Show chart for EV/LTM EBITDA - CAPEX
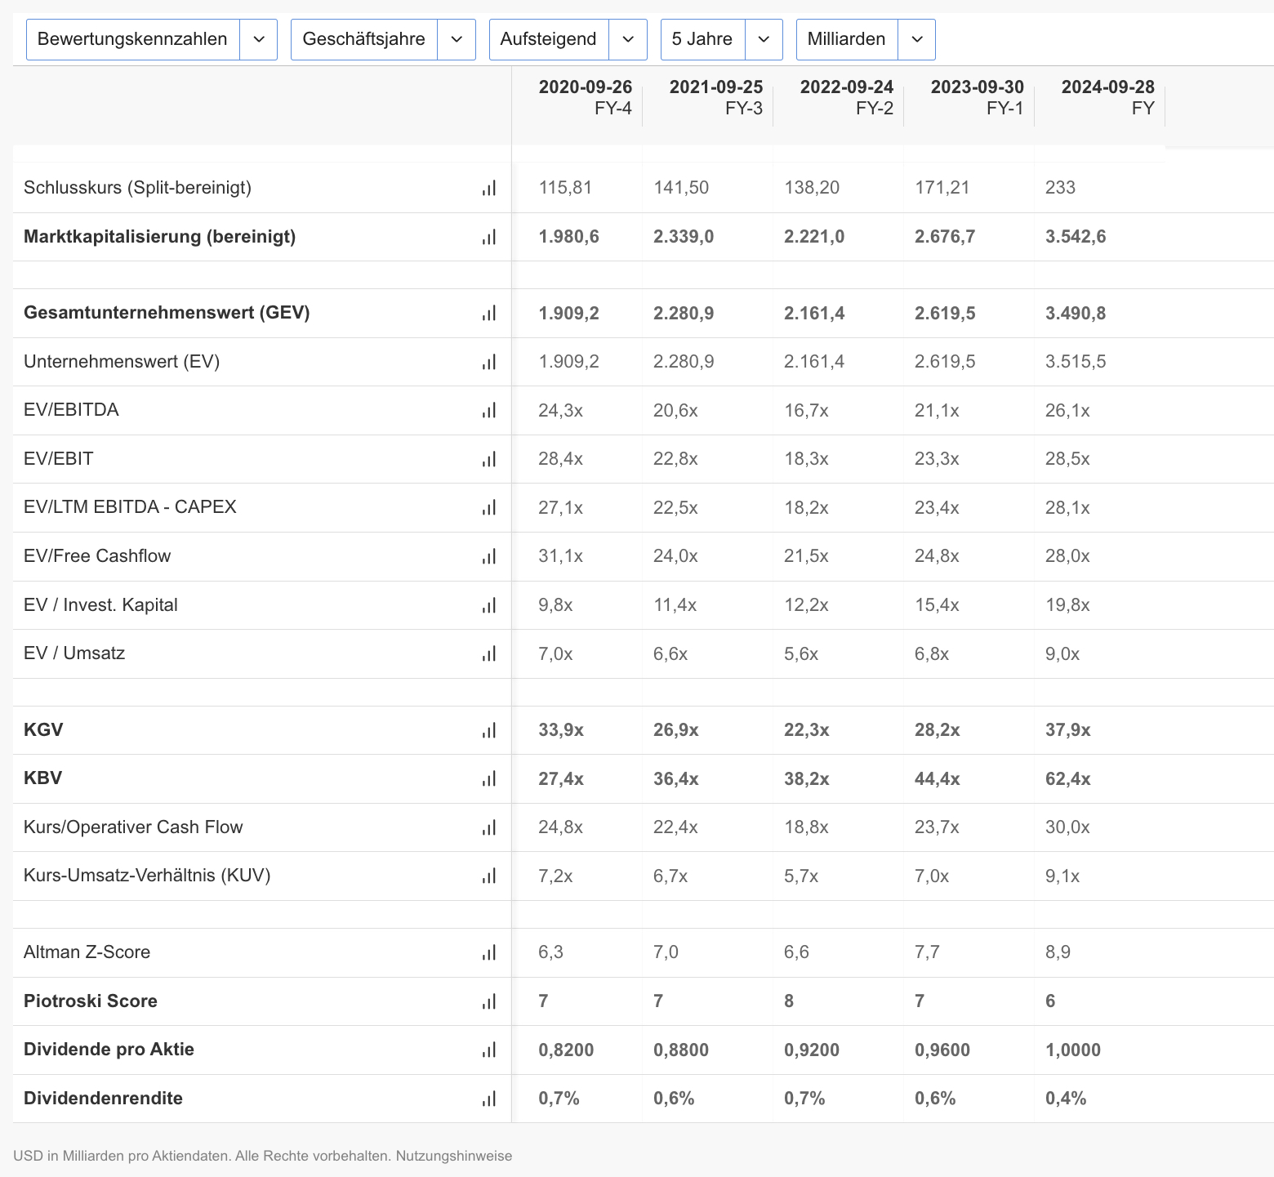This screenshot has width=1274, height=1177. coord(488,507)
